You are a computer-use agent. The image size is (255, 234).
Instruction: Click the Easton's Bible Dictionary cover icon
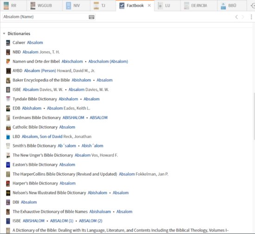pyautogui.click(x=8, y=165)
